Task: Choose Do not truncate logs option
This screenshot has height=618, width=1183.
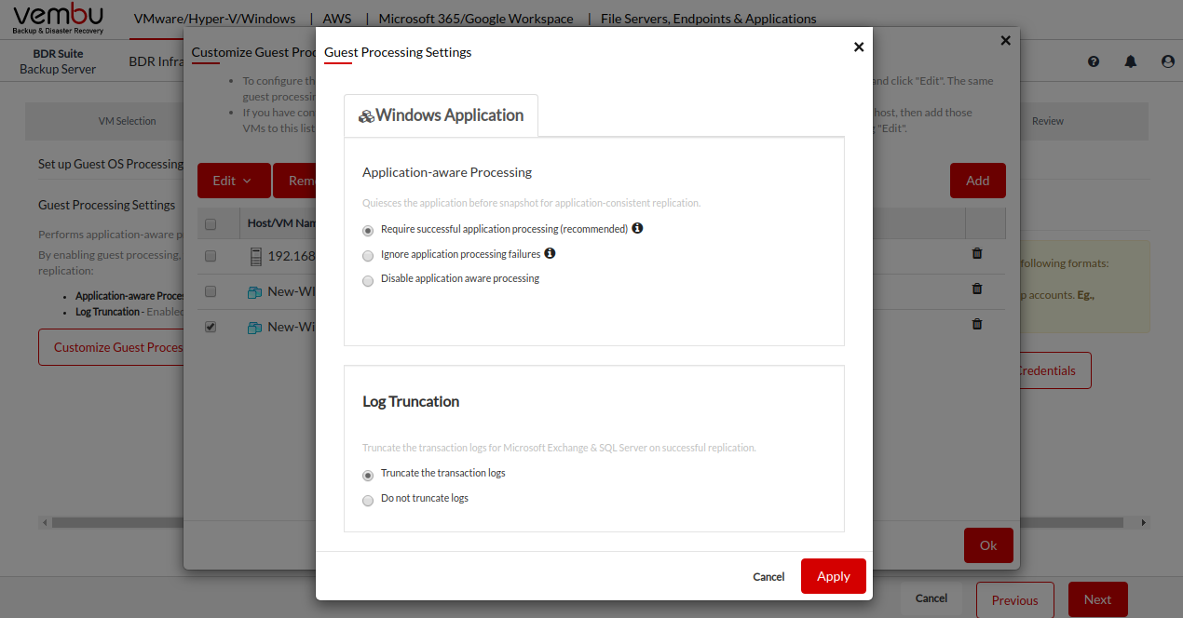Action: pyautogui.click(x=368, y=500)
